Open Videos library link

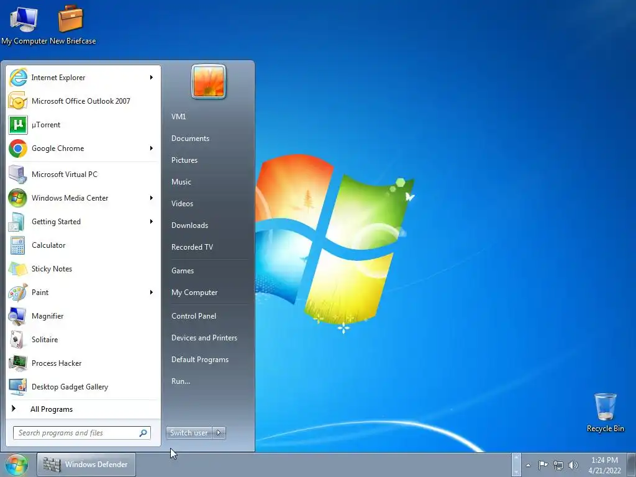point(182,204)
